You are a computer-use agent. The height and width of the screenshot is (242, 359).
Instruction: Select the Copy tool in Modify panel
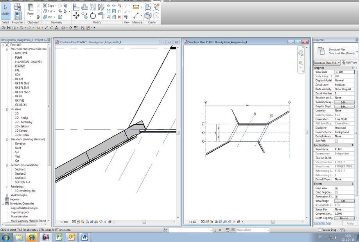point(84,16)
